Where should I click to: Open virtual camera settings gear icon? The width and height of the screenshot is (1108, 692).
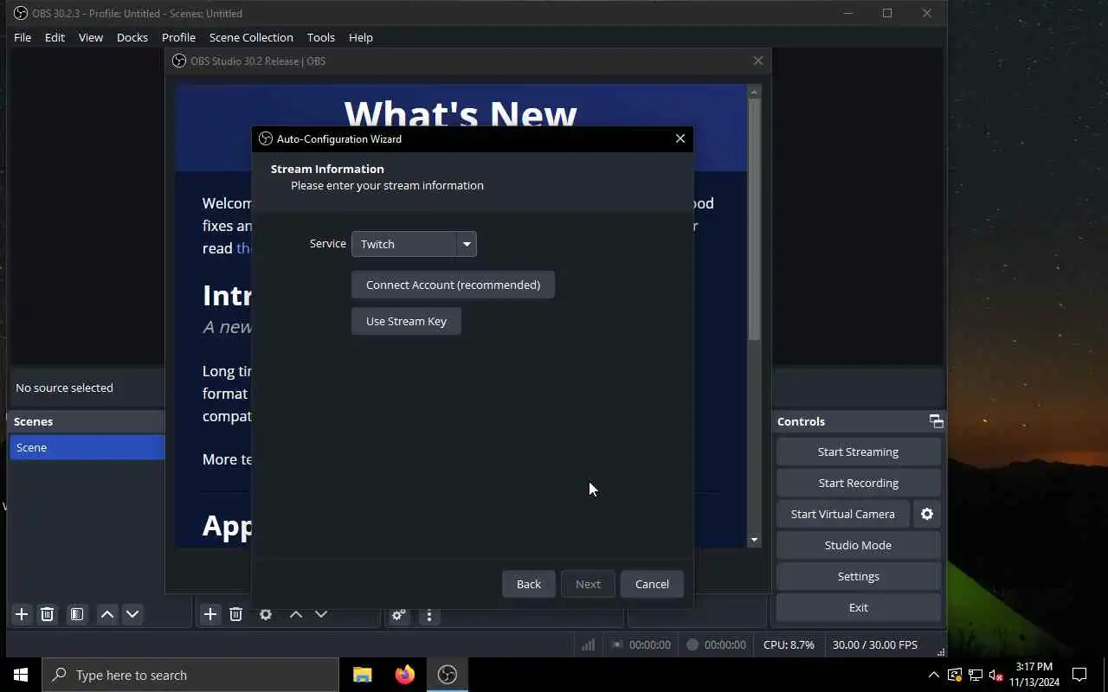pyautogui.click(x=927, y=514)
